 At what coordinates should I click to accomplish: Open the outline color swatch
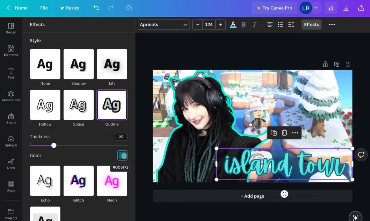(122, 155)
